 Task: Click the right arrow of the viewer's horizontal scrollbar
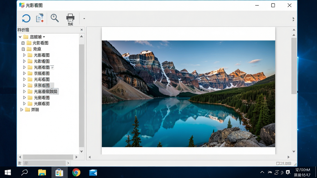289,157
